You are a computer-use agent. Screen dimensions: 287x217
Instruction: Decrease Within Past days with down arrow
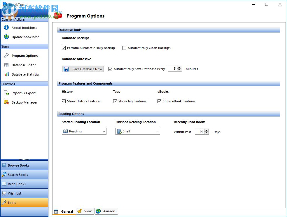206,133
